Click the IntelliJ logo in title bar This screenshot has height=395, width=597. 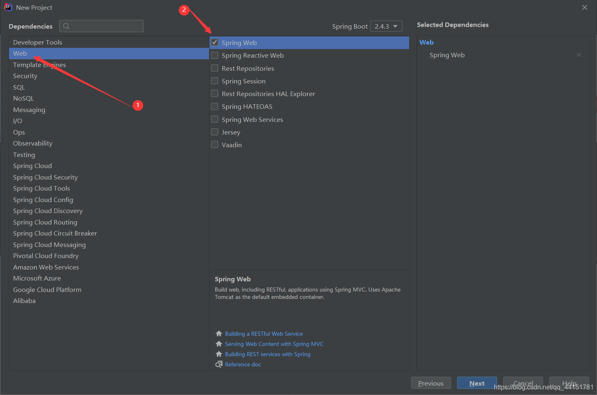[x=8, y=7]
